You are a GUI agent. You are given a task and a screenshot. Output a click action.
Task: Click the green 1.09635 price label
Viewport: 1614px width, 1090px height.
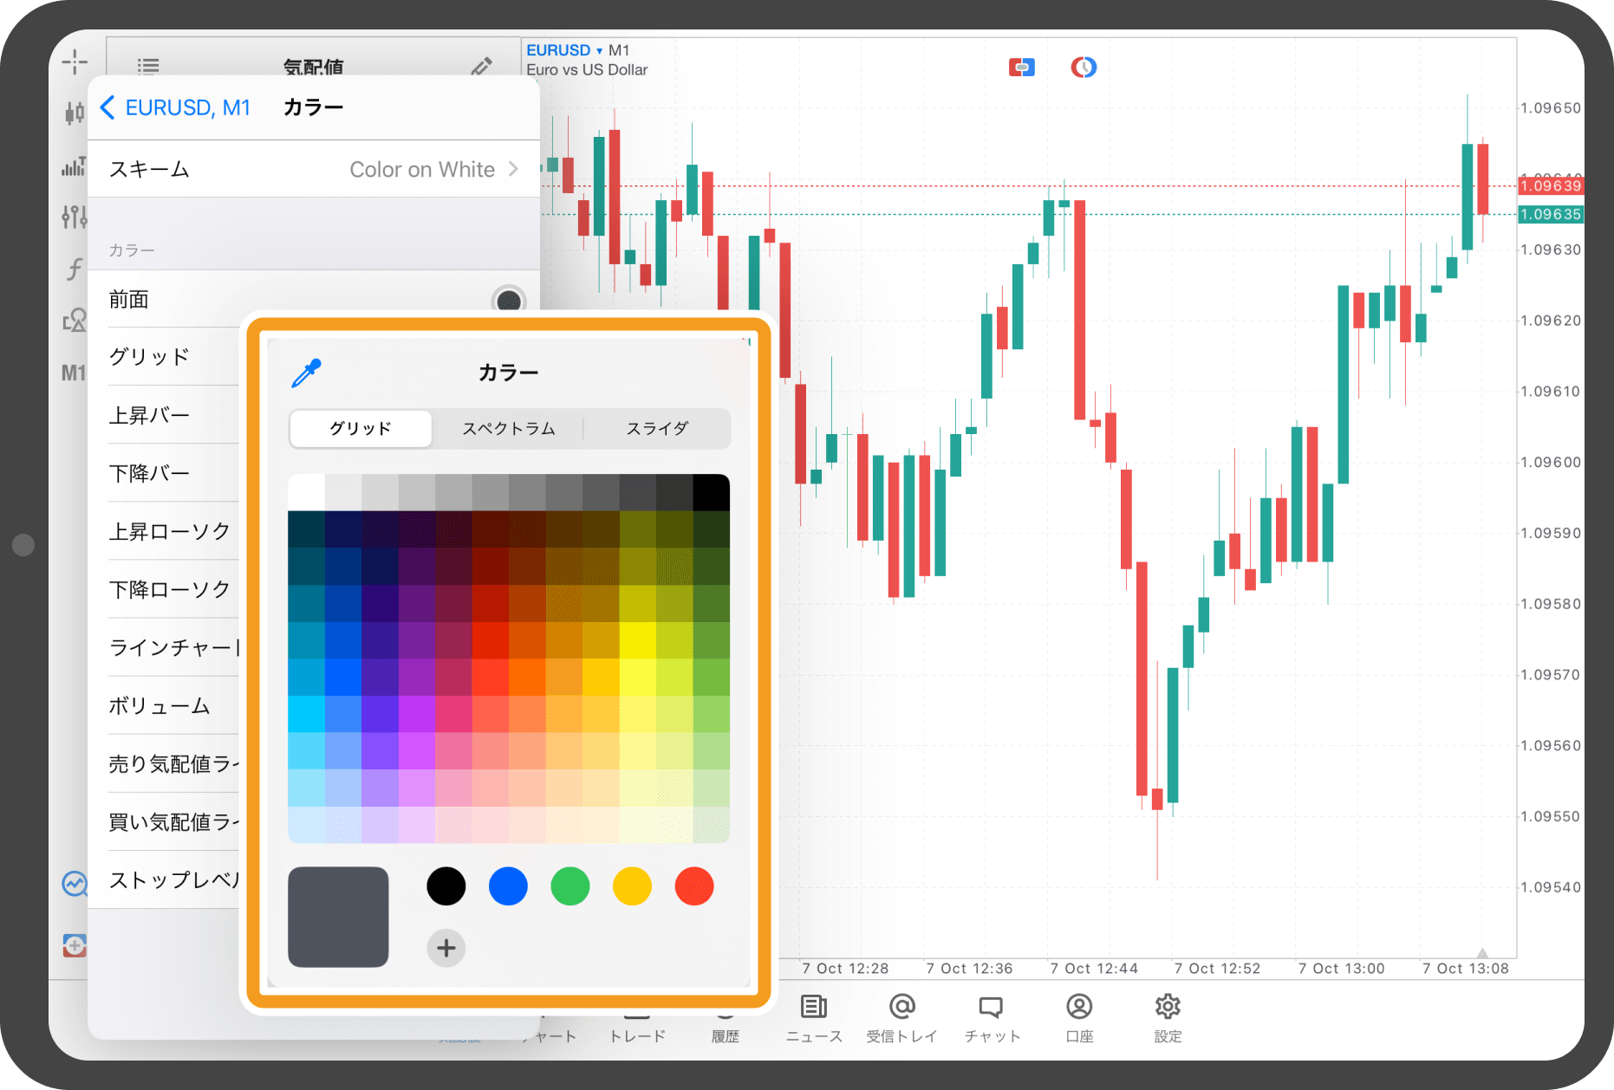1551,214
